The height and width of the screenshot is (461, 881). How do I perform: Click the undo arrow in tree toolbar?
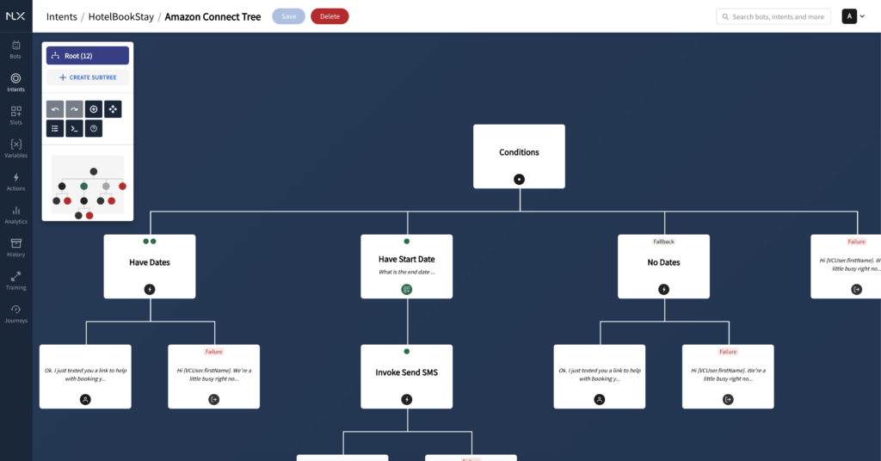click(x=55, y=109)
